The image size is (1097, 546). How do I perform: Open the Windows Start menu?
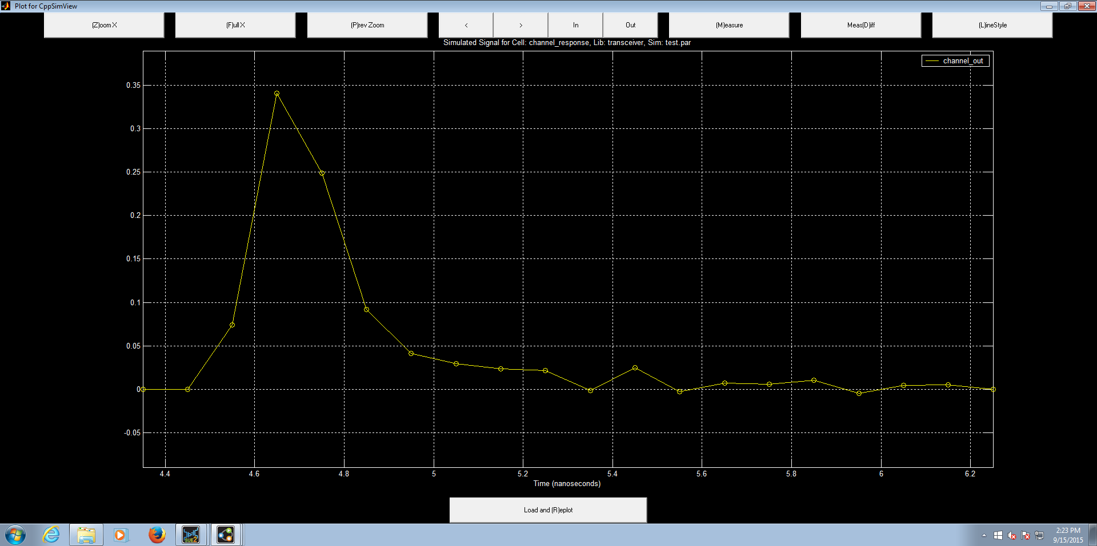pos(14,535)
